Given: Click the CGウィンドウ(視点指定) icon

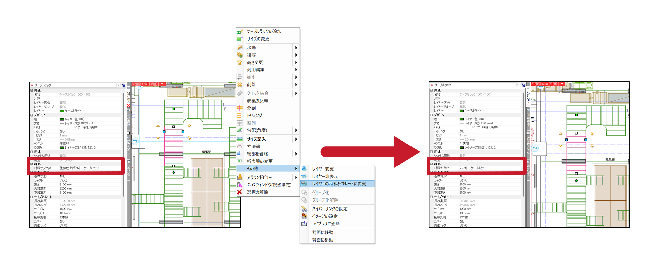Looking at the screenshot, I should [240, 185].
